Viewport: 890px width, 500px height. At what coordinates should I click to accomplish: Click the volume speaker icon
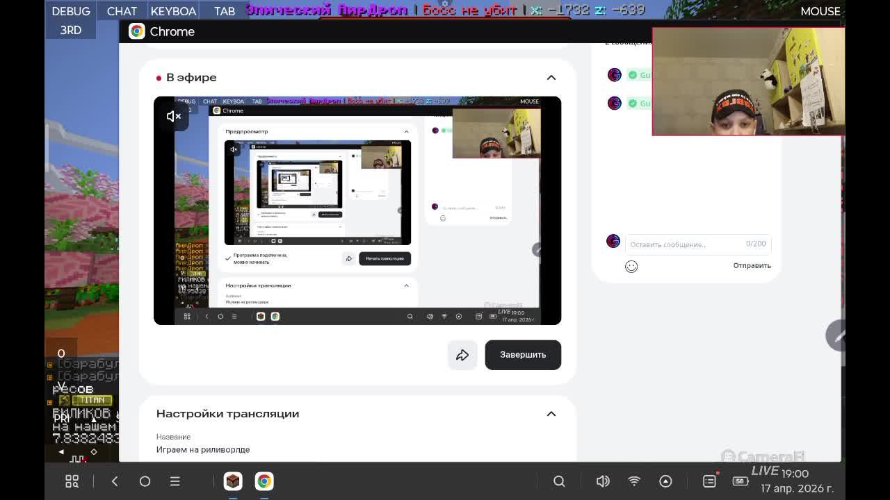pyautogui.click(x=603, y=481)
